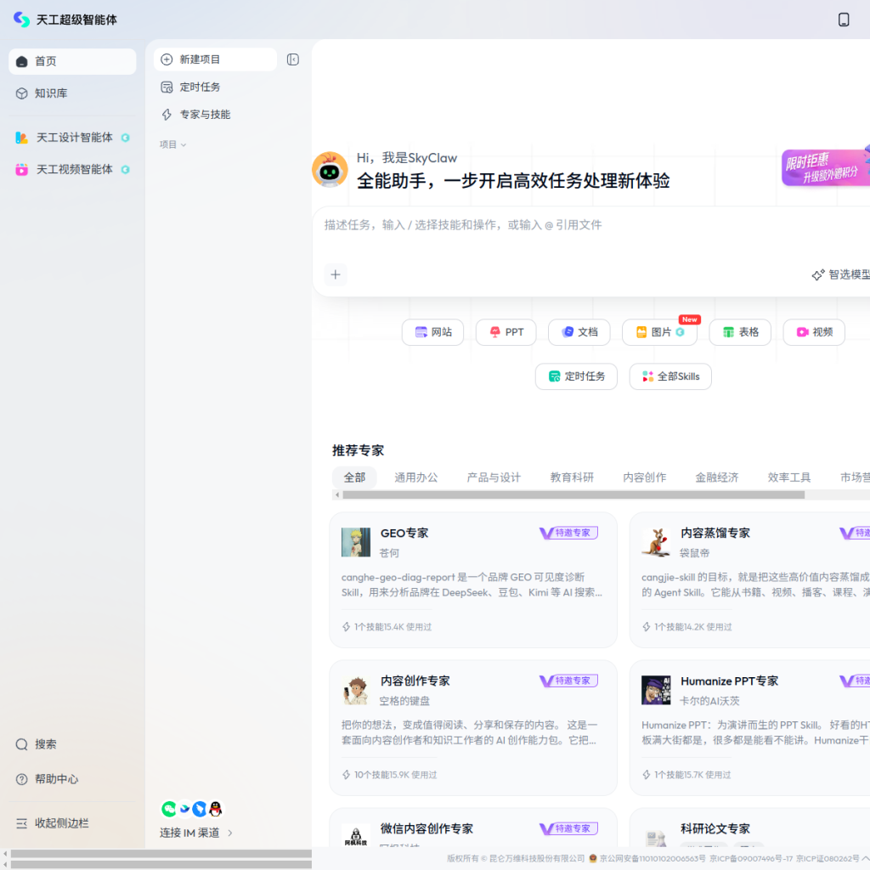Switch to 教育科研 tab
The height and width of the screenshot is (870, 870).
pos(572,477)
